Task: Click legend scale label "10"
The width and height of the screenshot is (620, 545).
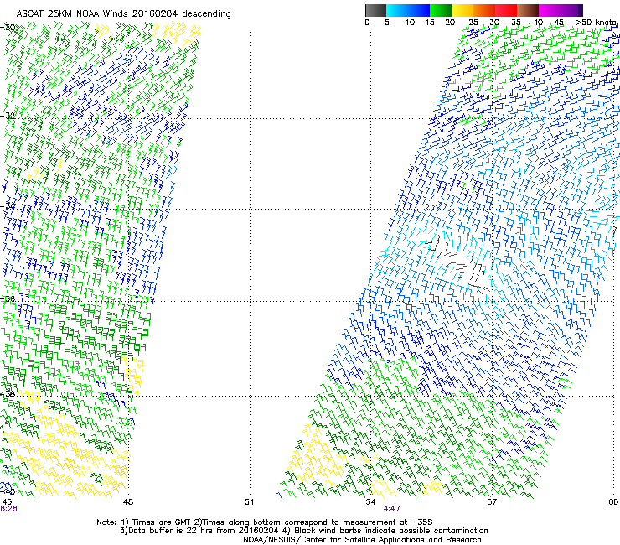Action: [x=410, y=22]
